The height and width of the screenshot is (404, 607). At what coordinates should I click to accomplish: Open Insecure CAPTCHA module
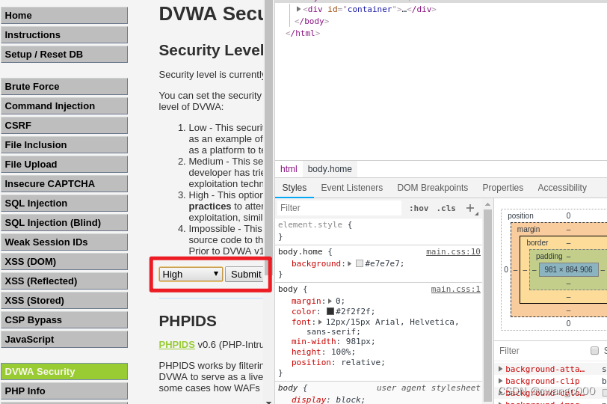pyautogui.click(x=64, y=183)
